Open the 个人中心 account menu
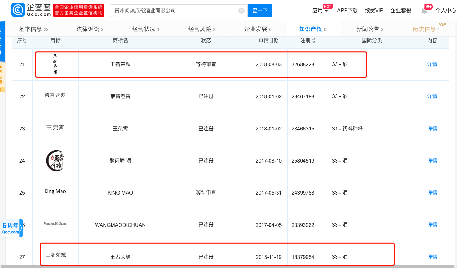Viewport: 457px width, 268px height. click(x=445, y=11)
